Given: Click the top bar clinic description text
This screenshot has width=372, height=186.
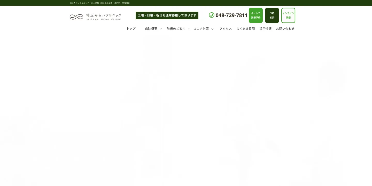Looking at the screenshot, I should (100, 3).
